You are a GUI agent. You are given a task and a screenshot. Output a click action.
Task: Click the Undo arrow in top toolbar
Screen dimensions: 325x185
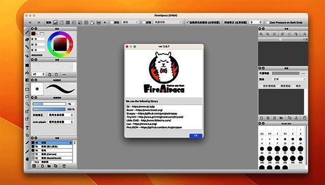(x=30, y=22)
